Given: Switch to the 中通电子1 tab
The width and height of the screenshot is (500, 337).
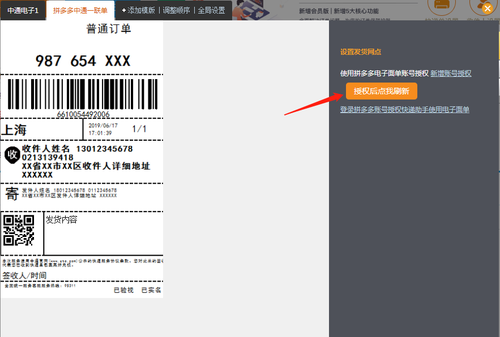Looking at the screenshot, I should coord(23,11).
